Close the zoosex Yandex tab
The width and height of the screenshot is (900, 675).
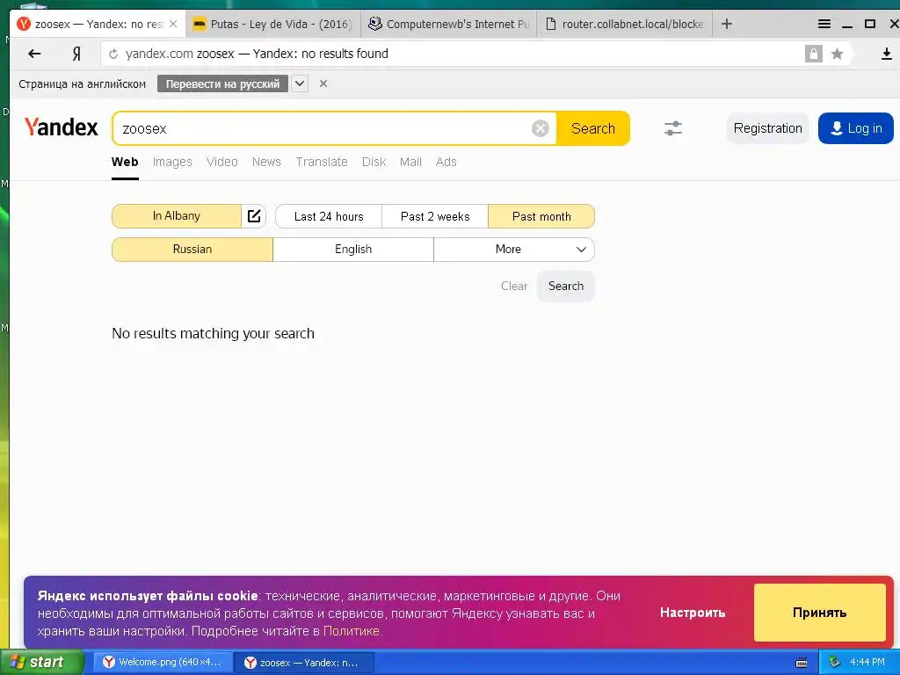pos(173,24)
